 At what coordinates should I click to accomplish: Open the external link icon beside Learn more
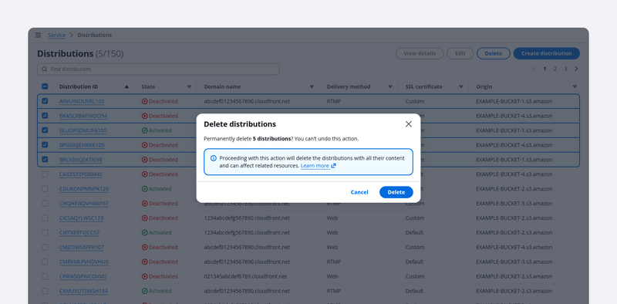tap(333, 166)
